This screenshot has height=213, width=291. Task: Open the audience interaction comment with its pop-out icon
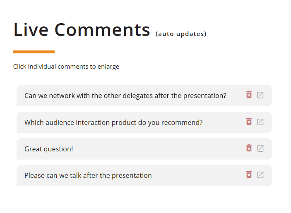(260, 122)
